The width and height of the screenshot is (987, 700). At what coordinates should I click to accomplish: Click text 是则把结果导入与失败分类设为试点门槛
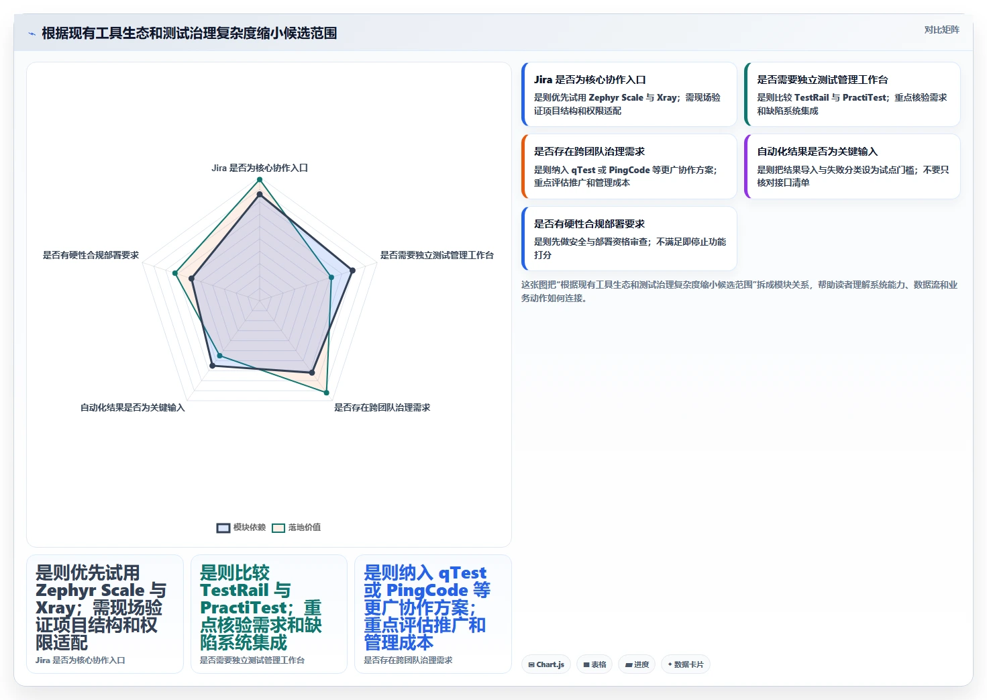tap(836, 170)
